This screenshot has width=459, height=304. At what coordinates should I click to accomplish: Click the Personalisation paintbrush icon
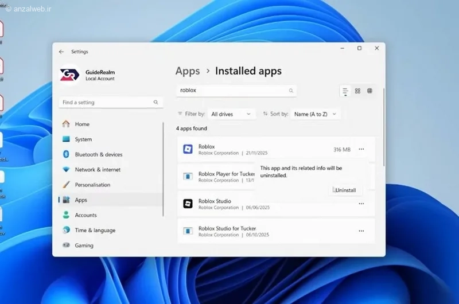click(x=66, y=185)
